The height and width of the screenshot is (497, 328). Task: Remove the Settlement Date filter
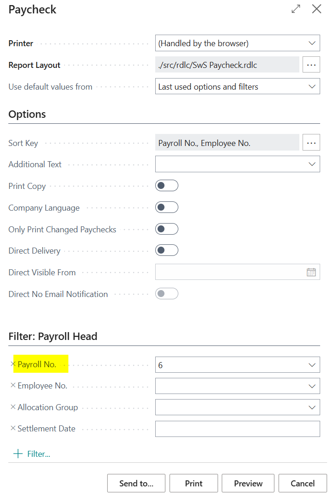coord(13,428)
